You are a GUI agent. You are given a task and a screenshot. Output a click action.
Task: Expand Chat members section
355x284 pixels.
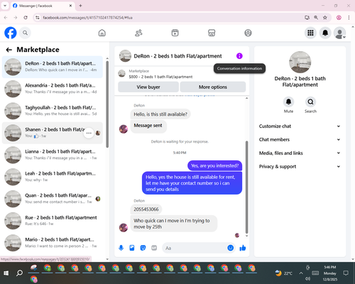(300, 140)
